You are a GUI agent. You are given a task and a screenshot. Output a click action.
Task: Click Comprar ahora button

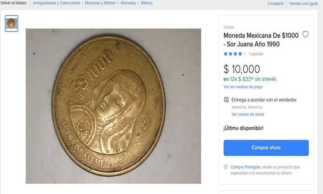[266, 148]
